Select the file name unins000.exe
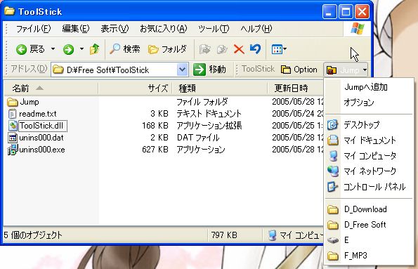 pyautogui.click(x=42, y=150)
